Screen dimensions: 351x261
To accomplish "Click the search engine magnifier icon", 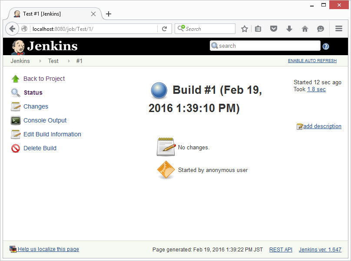I will click(x=181, y=28).
